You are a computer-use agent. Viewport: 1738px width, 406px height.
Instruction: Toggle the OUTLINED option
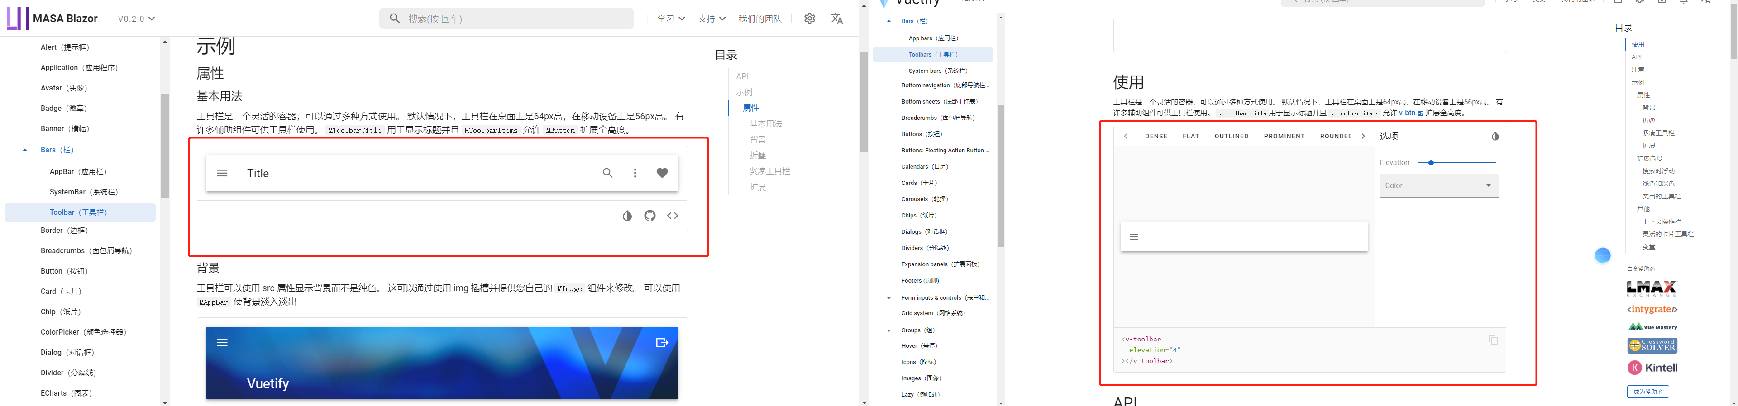(1231, 136)
